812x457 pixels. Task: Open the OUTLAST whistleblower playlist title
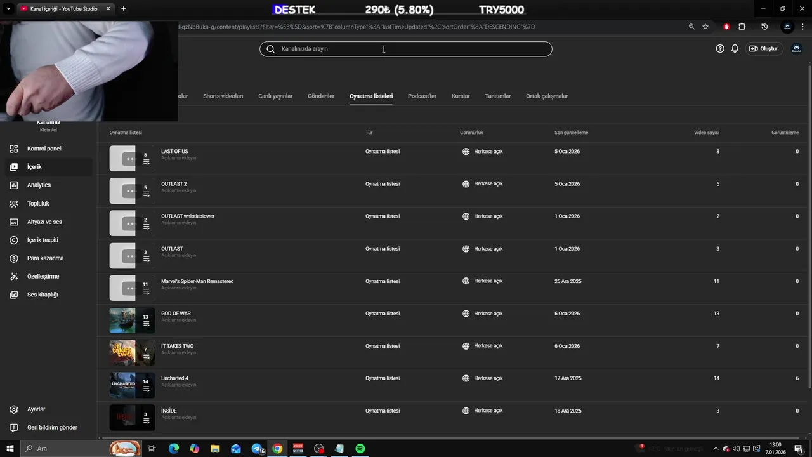188,216
